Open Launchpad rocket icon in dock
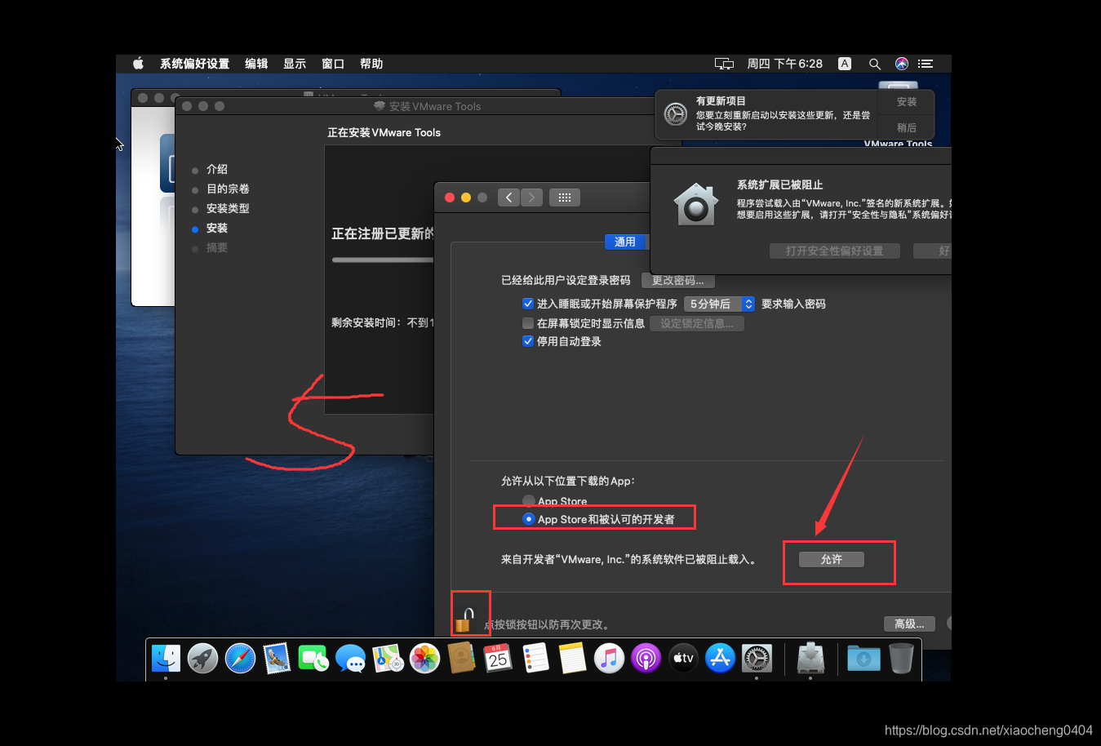 pyautogui.click(x=202, y=659)
